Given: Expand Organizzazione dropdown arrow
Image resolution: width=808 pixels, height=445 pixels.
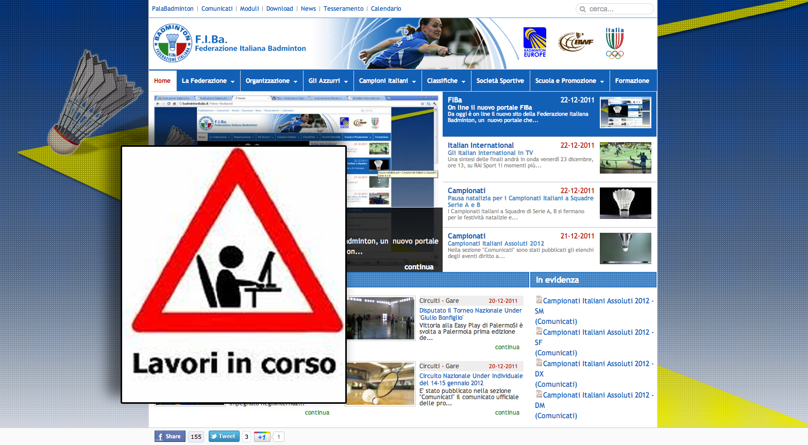Looking at the screenshot, I should [x=295, y=81].
